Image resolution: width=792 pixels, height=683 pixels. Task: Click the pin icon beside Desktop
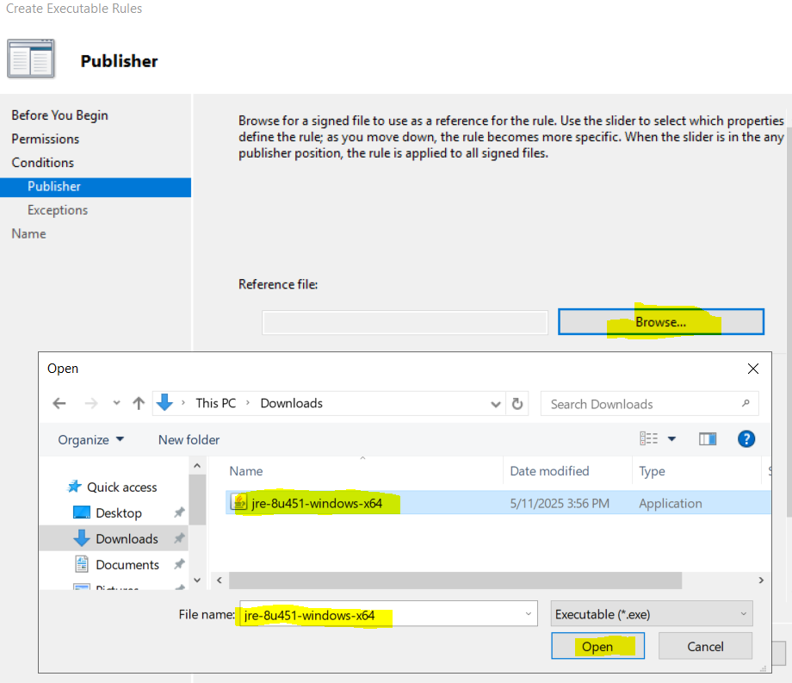click(179, 512)
